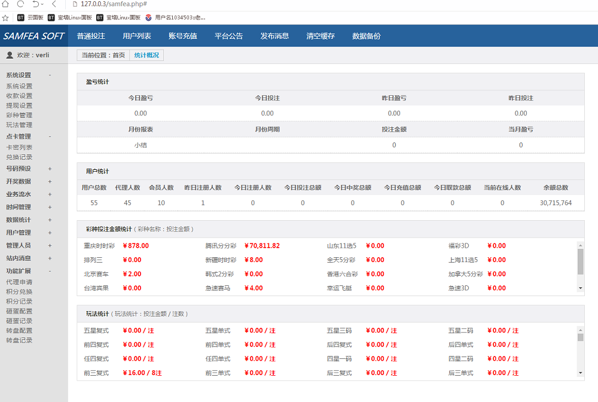Image resolution: width=598 pixels, height=402 pixels.
Task: Click the user icon beside 欢迎: verli
Action: point(11,55)
